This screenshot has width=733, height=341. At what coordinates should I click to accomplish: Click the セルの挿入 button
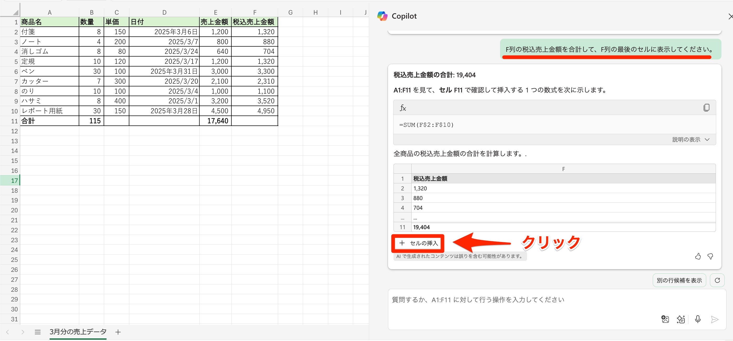(418, 243)
